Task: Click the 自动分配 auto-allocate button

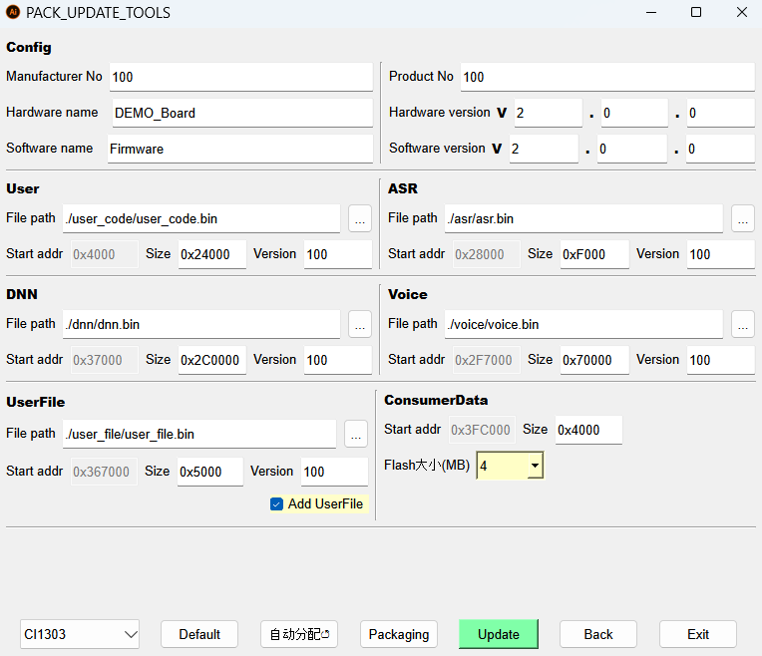Action: click(299, 634)
